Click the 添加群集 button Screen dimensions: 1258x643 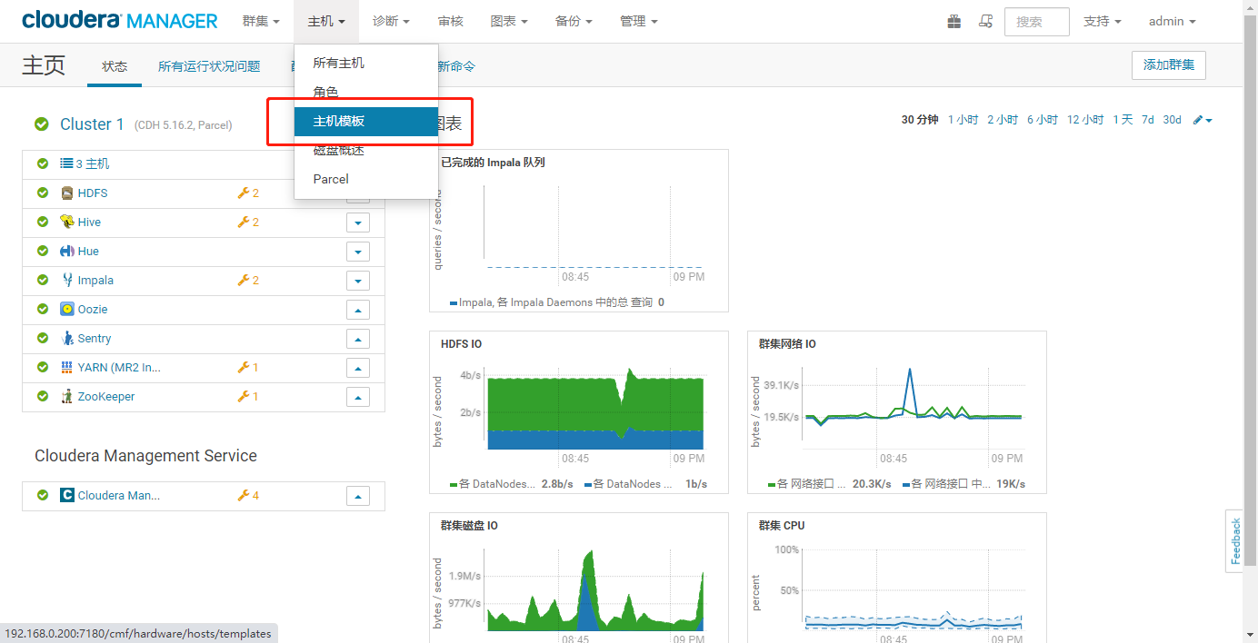point(1169,65)
